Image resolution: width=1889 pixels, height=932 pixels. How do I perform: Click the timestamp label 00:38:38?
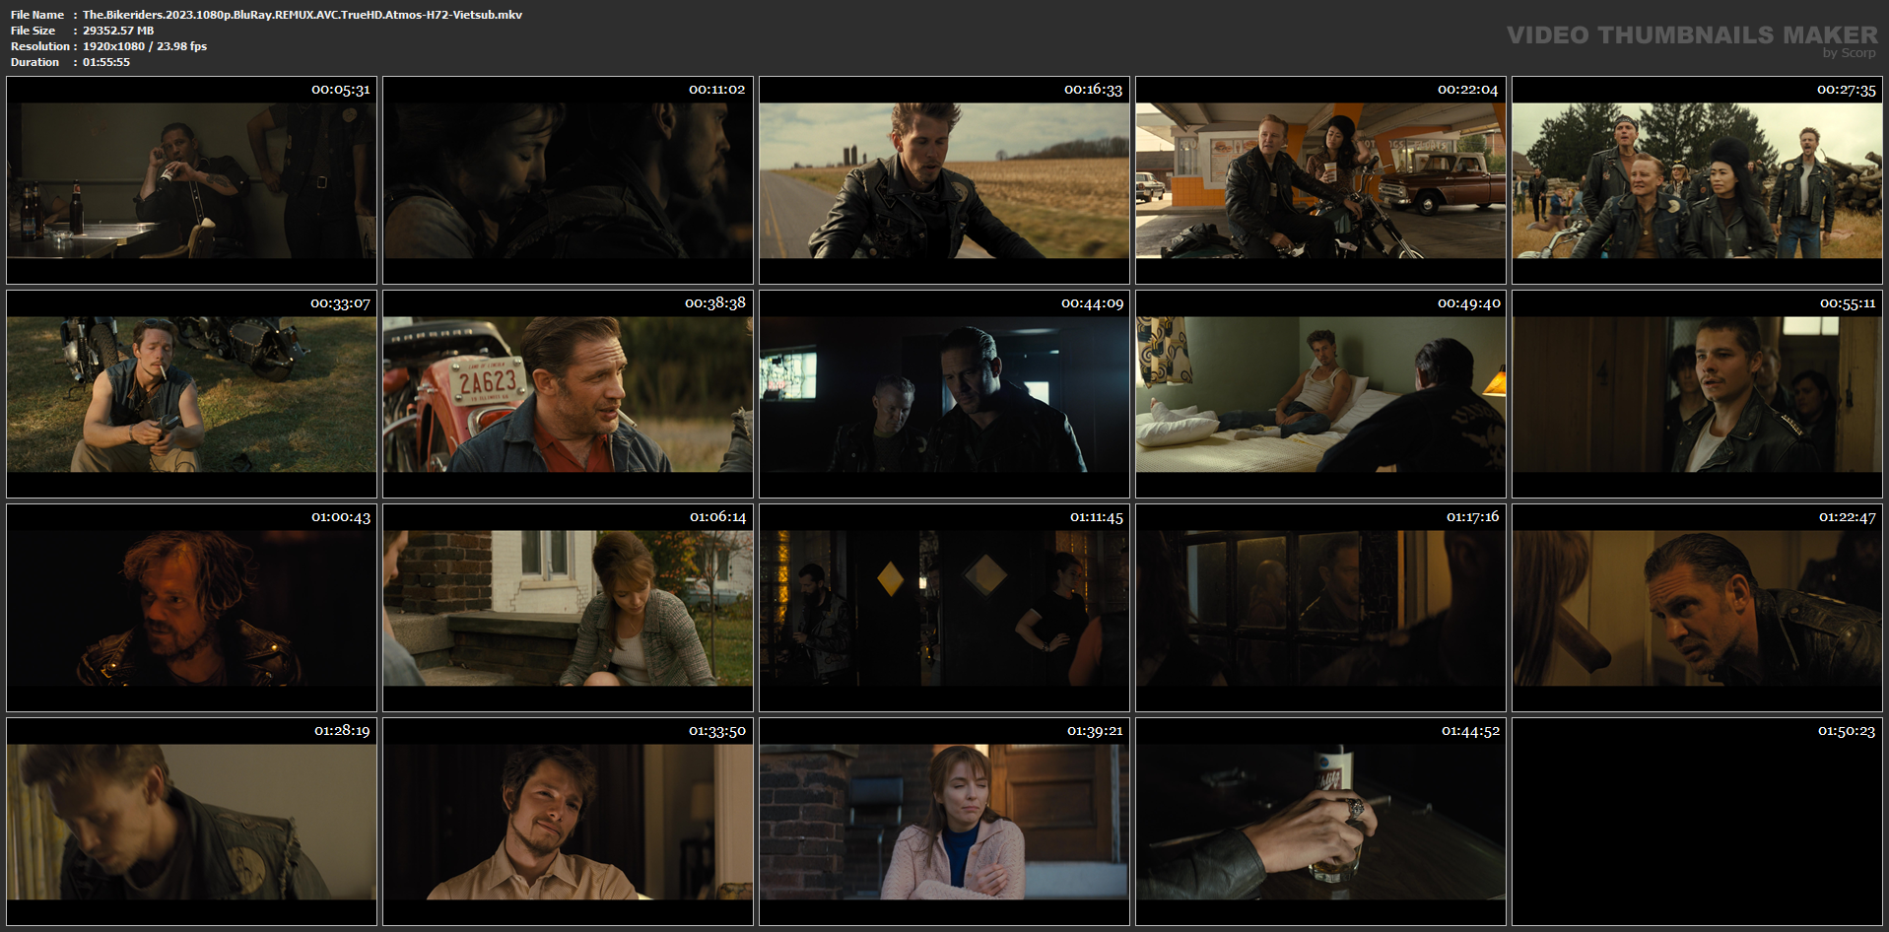[x=715, y=303]
